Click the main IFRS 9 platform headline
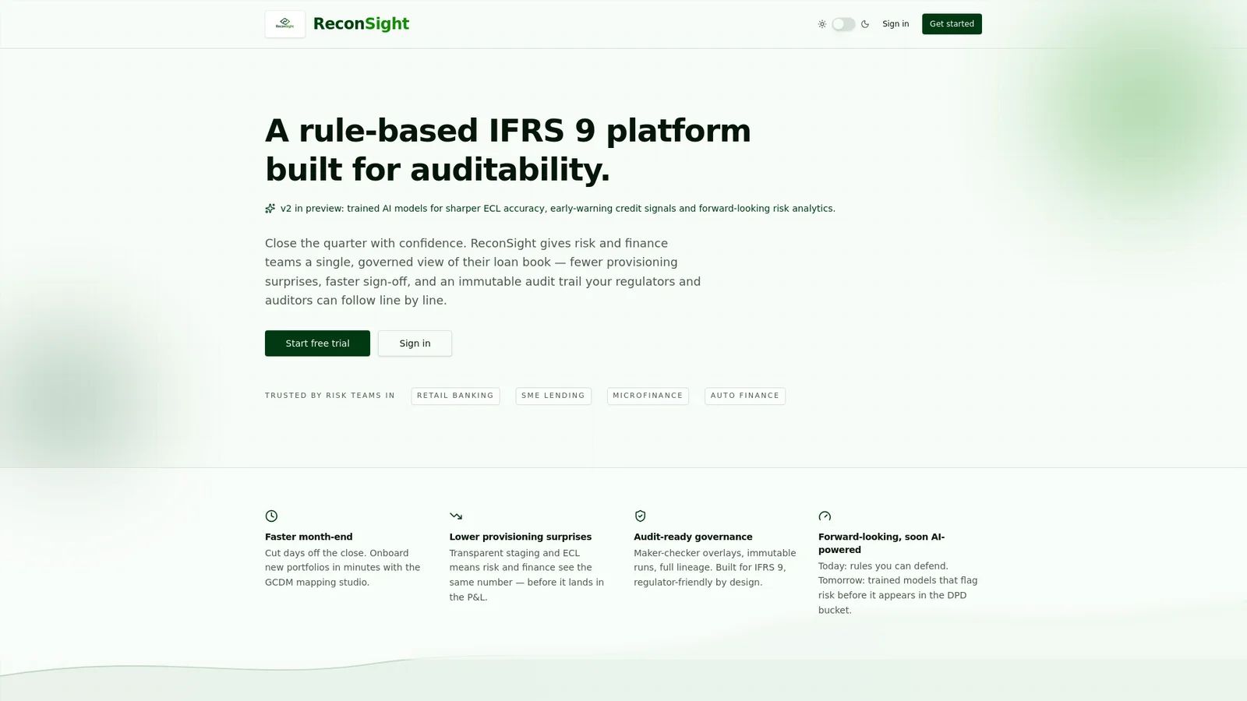 point(508,150)
